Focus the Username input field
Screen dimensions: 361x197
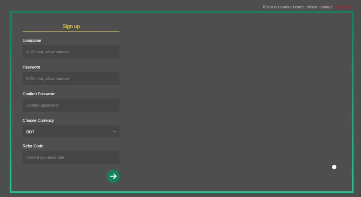(71, 52)
